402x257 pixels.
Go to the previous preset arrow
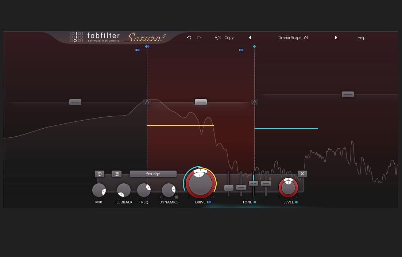[250, 38]
